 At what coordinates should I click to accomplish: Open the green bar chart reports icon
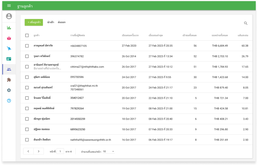(9, 28)
